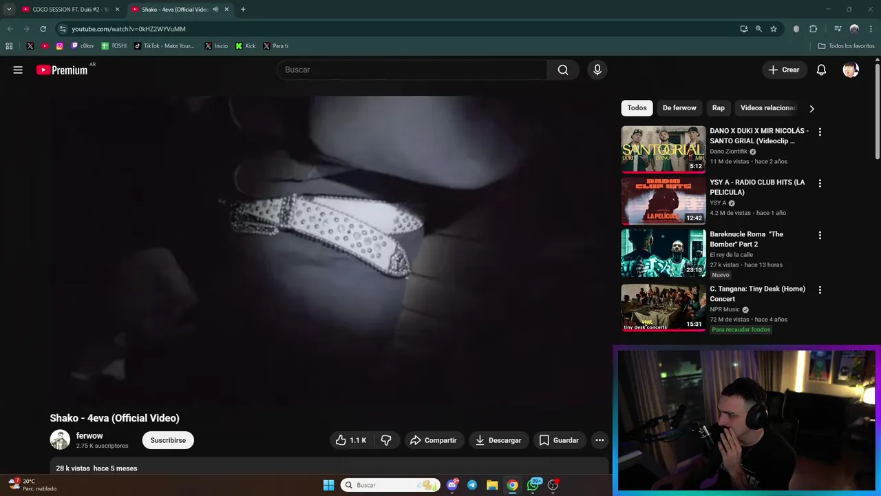Viewport: 881px width, 496px height.
Task: Open Chrome media controls icon
Action: click(x=838, y=29)
